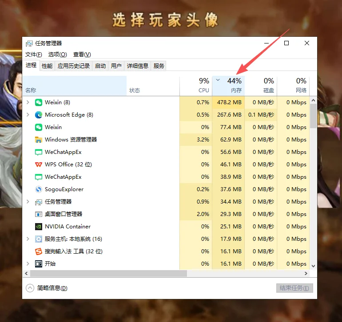Click the 桌面窗口管理器 process icon
This screenshot has height=322, width=342.
39,214
